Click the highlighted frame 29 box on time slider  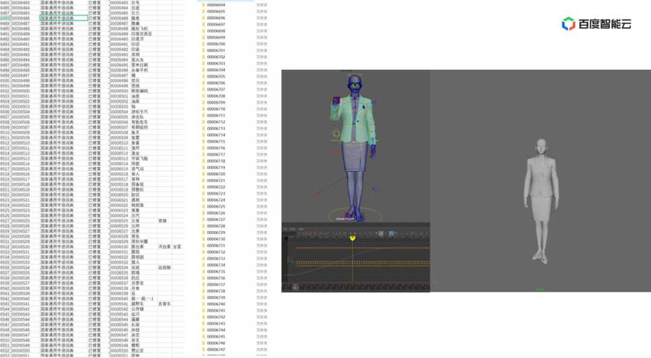pos(295,287)
